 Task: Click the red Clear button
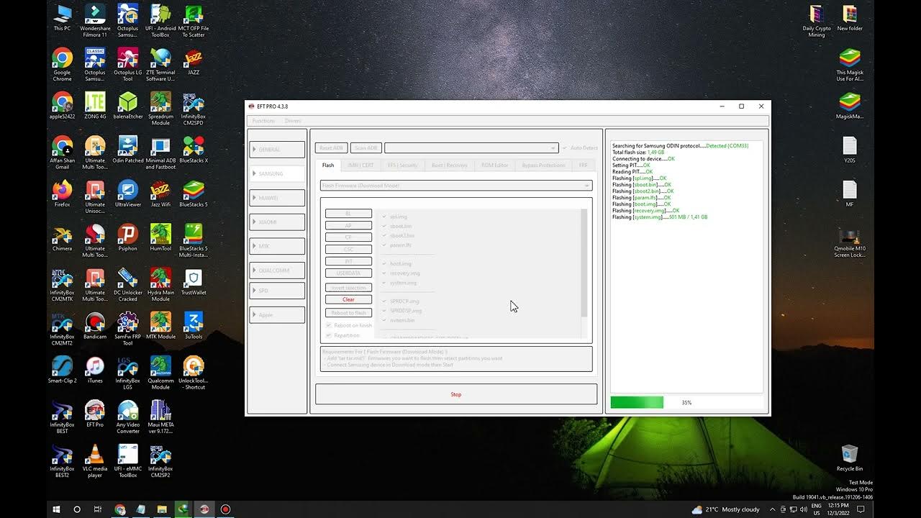point(348,299)
